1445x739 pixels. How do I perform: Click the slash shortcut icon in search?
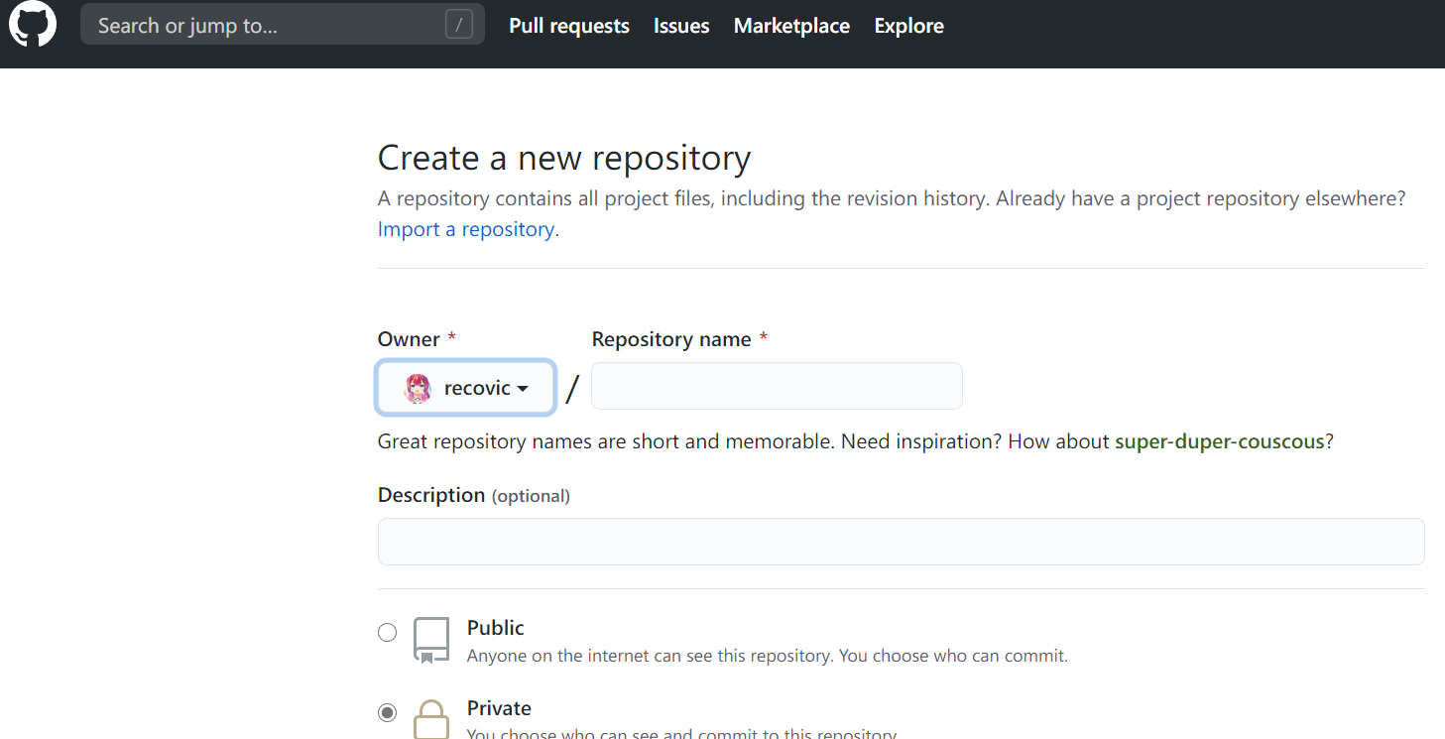coord(458,25)
